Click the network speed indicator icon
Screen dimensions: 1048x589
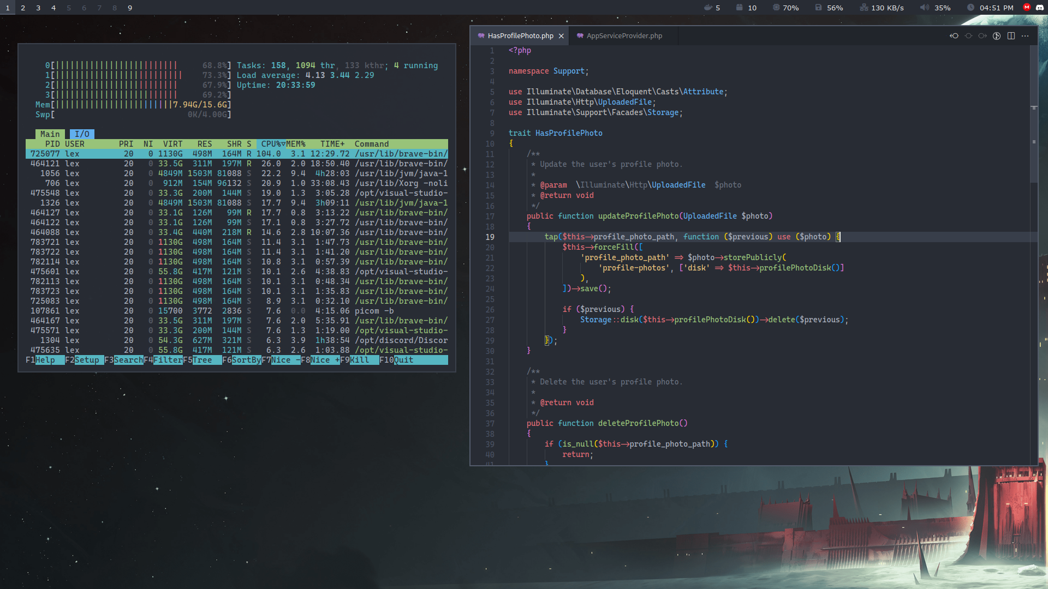coord(864,8)
